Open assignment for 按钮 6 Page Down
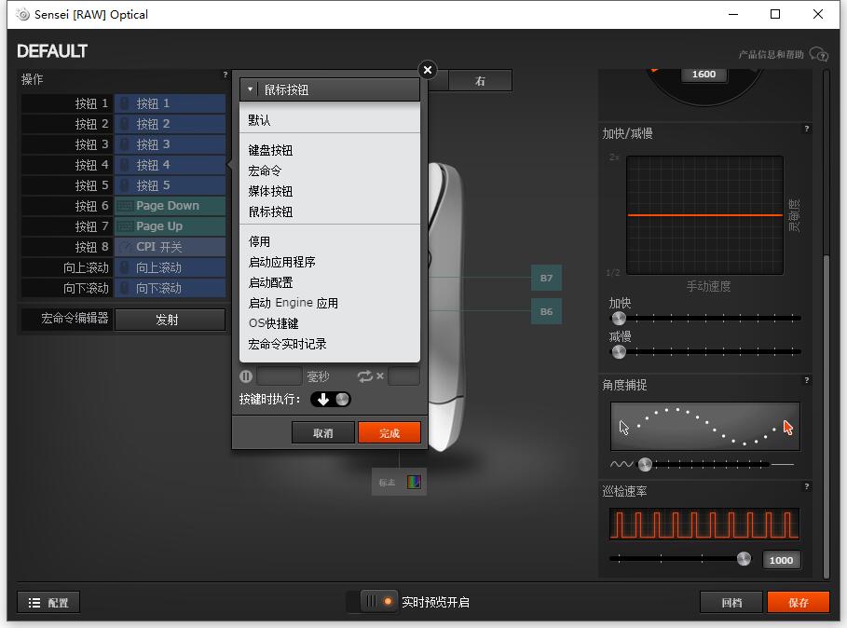 point(169,206)
